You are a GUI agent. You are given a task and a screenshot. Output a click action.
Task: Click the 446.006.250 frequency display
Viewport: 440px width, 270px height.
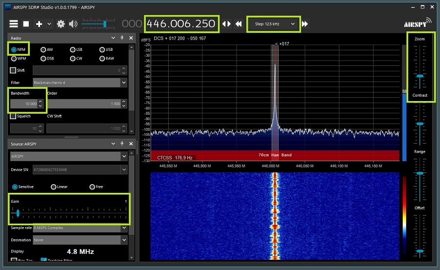[181, 24]
